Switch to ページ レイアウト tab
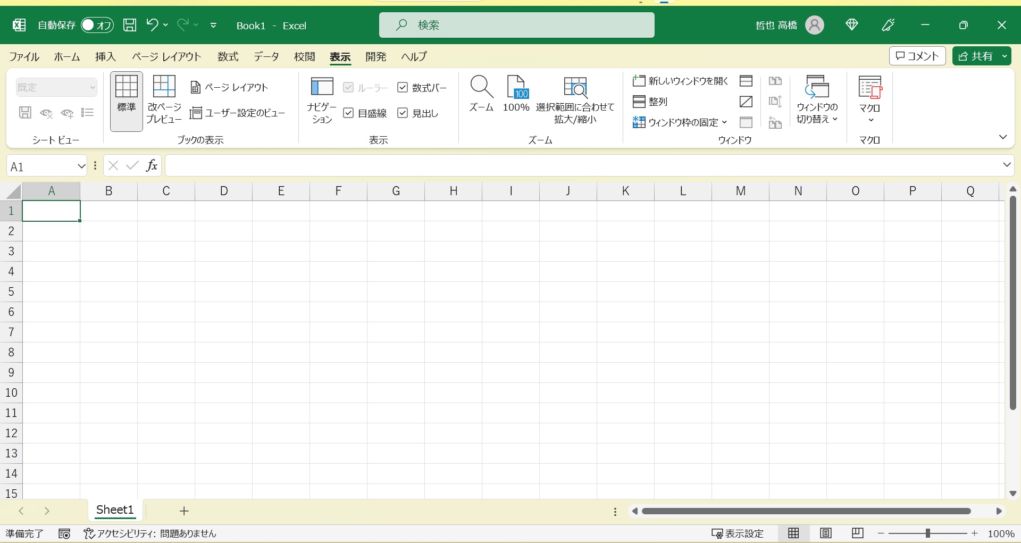The height and width of the screenshot is (543, 1021). coord(166,56)
